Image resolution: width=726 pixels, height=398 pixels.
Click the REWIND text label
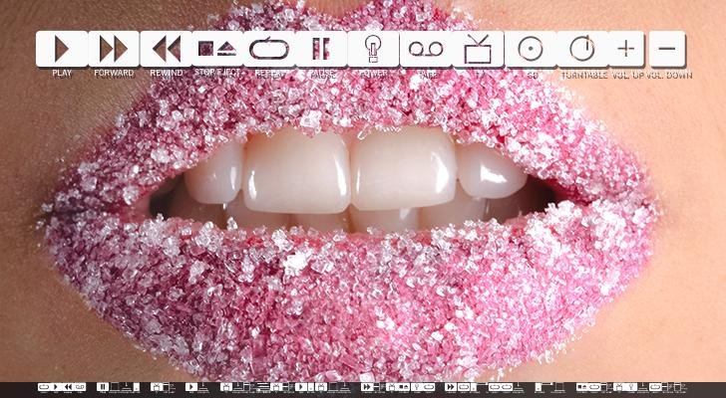[x=166, y=74]
